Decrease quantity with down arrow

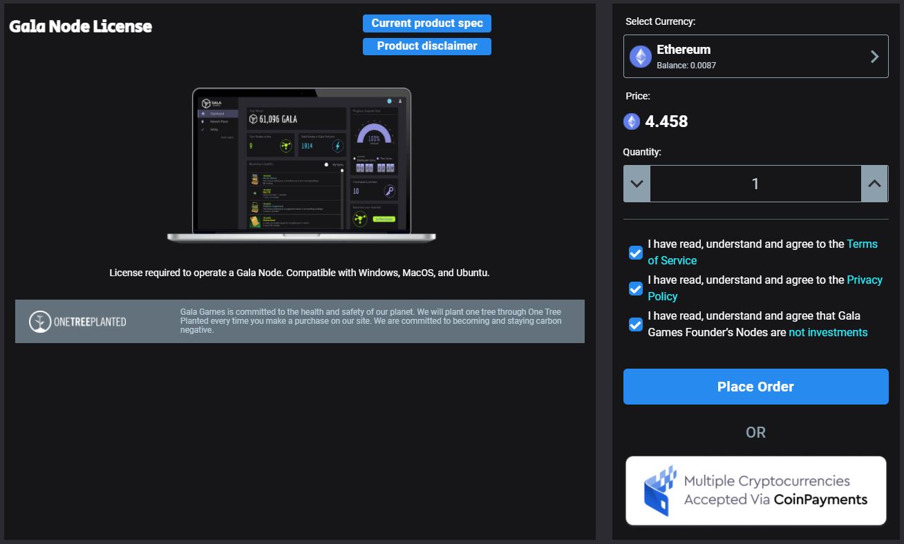point(637,184)
